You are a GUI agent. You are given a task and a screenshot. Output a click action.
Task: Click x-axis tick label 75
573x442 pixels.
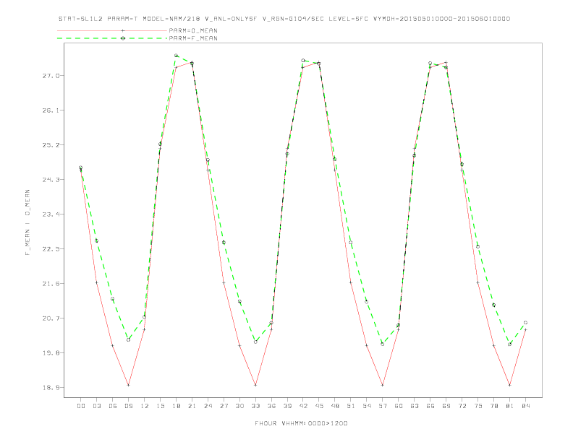(478, 406)
